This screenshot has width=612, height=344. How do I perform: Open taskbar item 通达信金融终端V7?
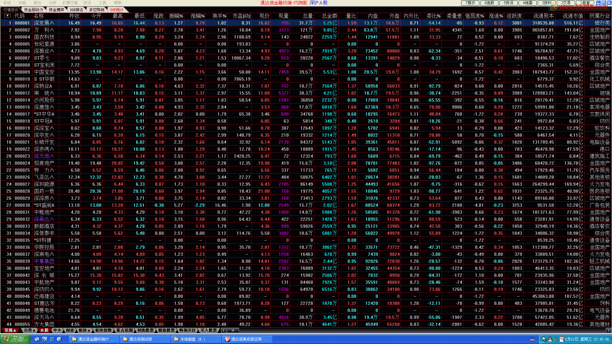point(94,339)
